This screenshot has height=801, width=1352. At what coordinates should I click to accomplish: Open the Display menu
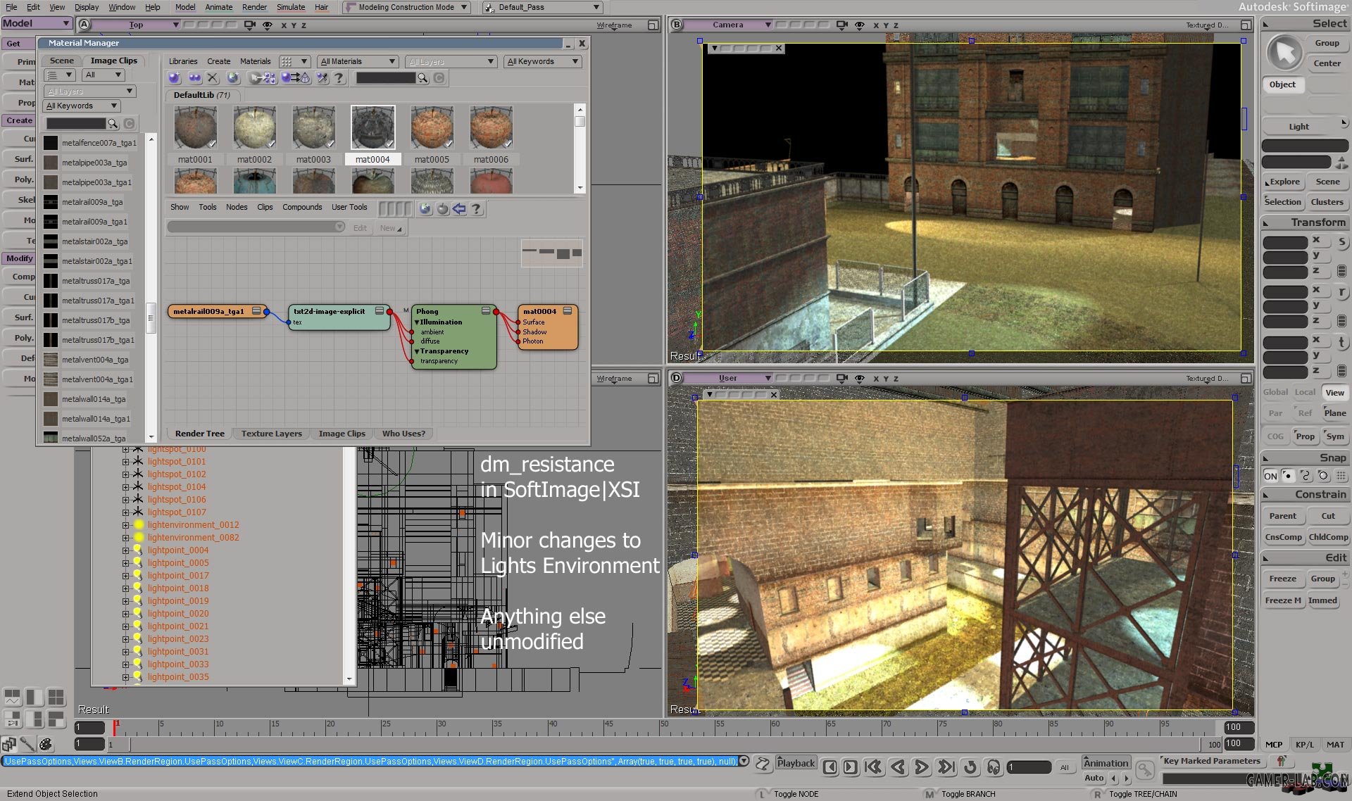click(87, 7)
